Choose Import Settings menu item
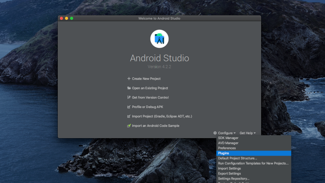Image resolution: width=325 pixels, height=183 pixels. pyautogui.click(x=254, y=168)
